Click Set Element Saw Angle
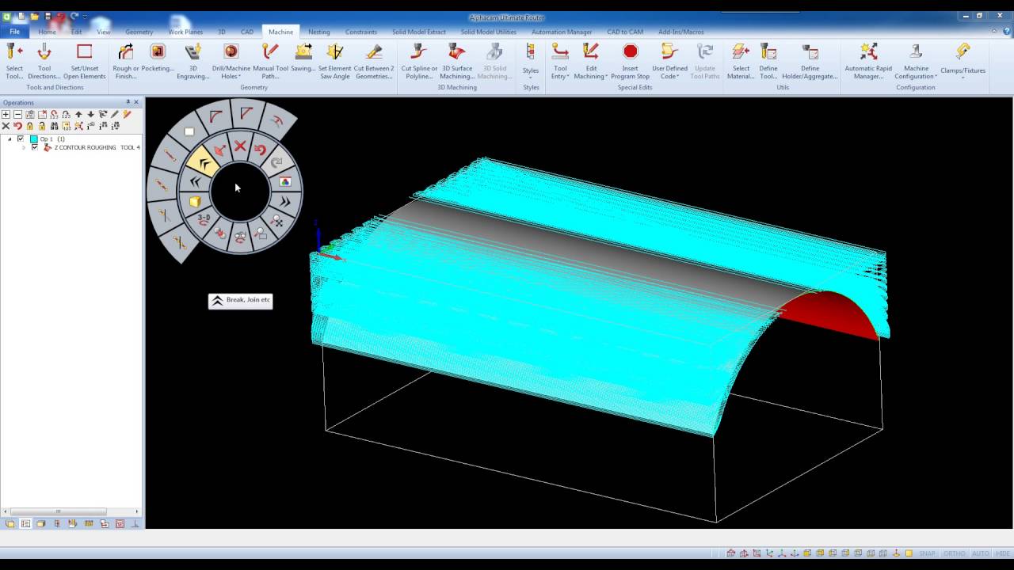 click(x=334, y=62)
